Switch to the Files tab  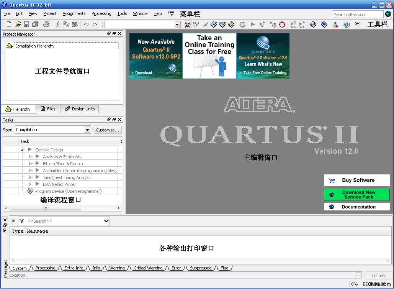tap(48, 109)
